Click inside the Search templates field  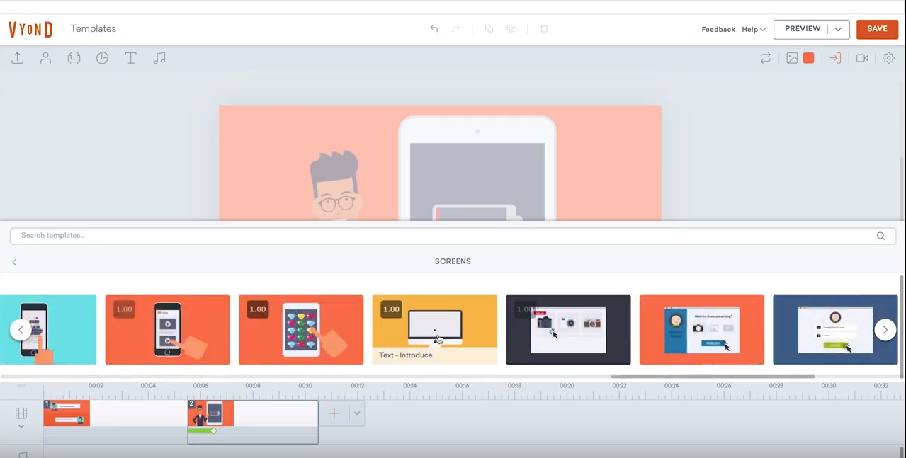pyautogui.click(x=439, y=236)
